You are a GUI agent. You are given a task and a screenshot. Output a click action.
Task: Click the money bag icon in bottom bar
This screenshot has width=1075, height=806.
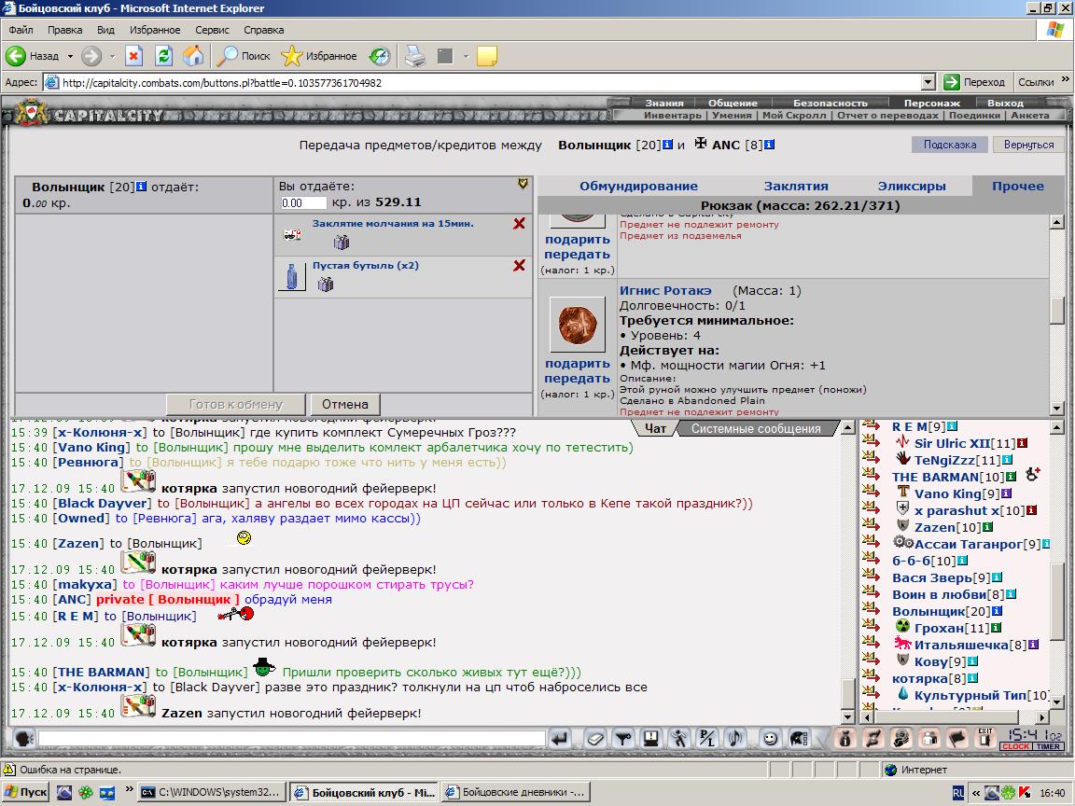845,739
